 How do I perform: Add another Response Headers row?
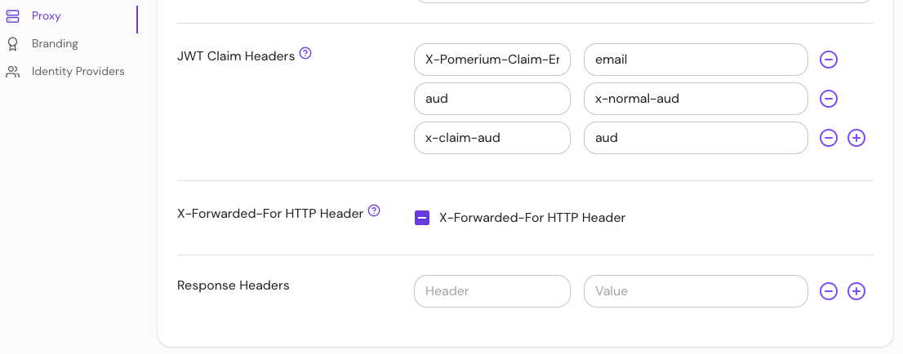(856, 291)
